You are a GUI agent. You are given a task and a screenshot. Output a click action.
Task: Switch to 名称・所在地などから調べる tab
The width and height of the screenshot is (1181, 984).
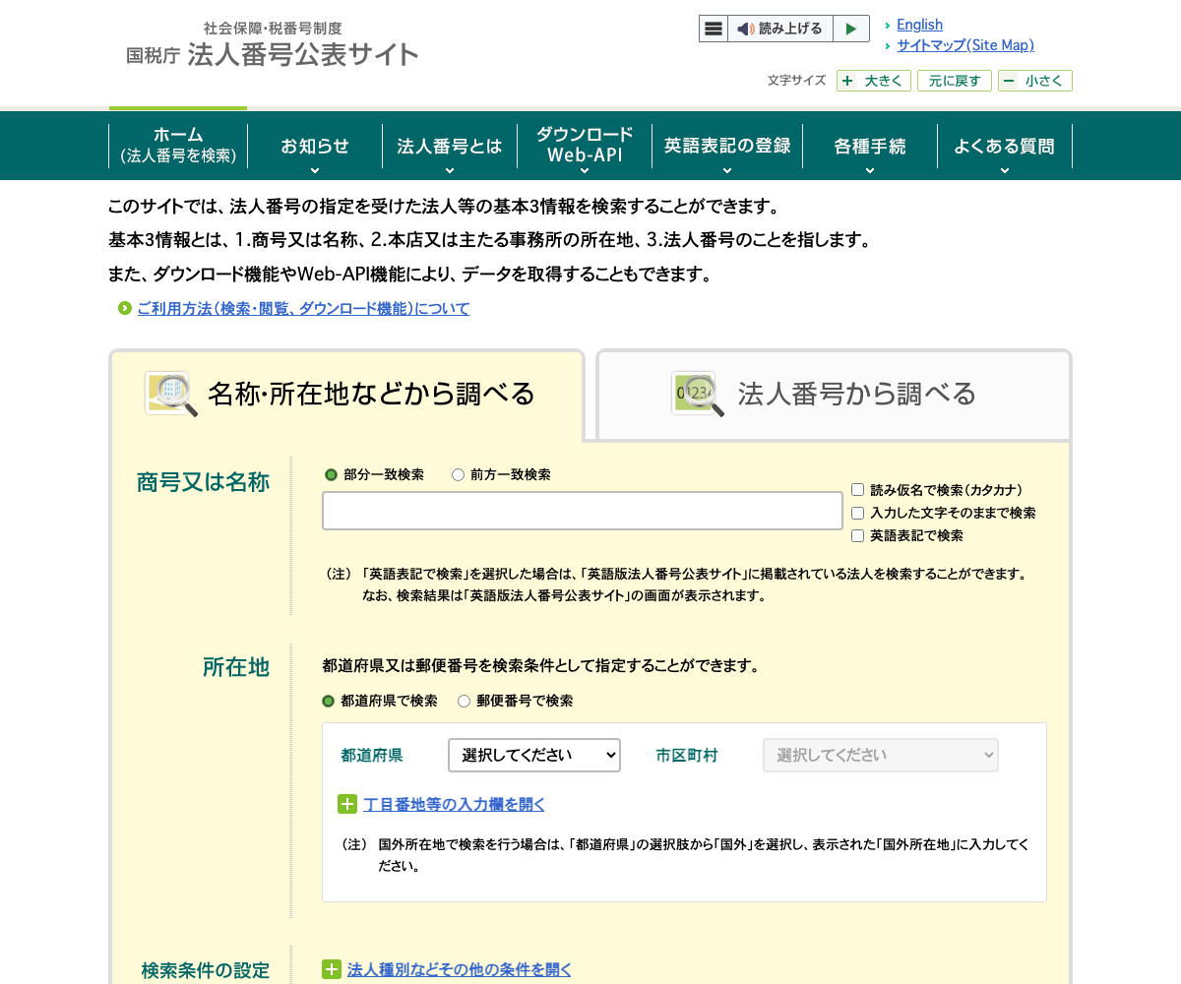click(346, 395)
